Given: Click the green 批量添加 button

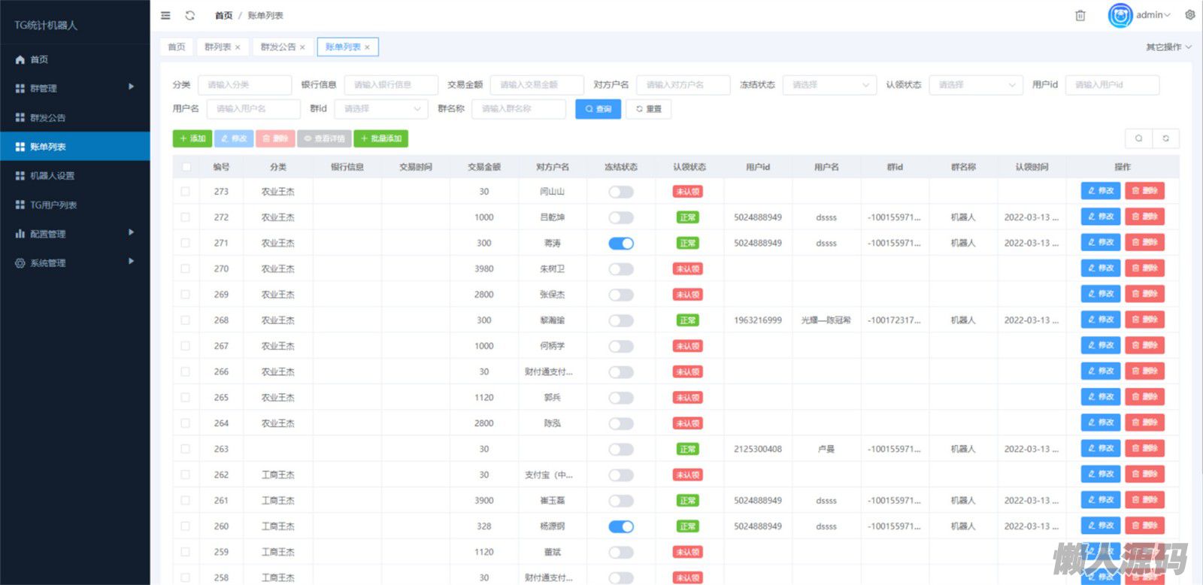Looking at the screenshot, I should (x=381, y=138).
